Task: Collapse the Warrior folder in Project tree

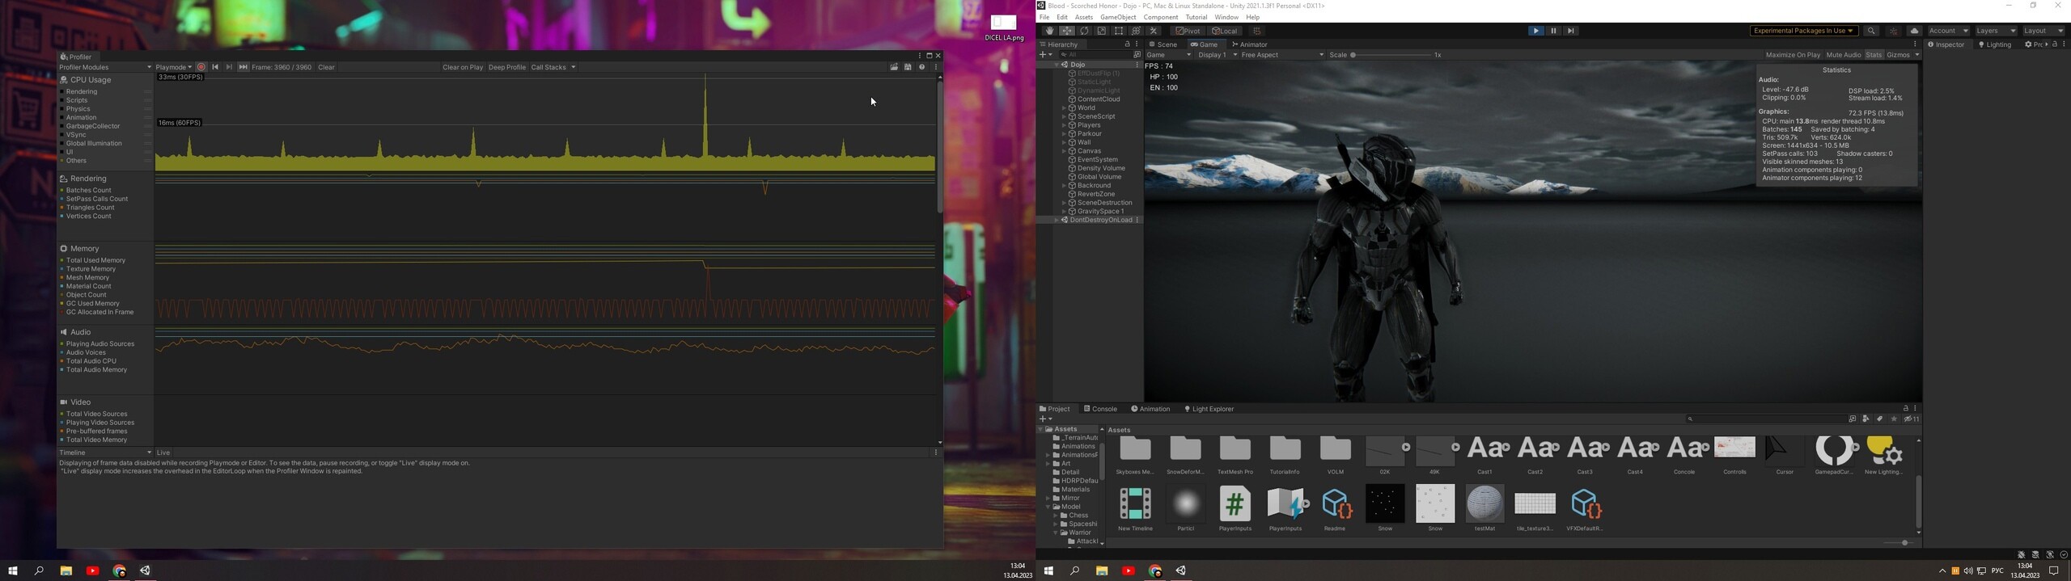Action: coord(1055,533)
